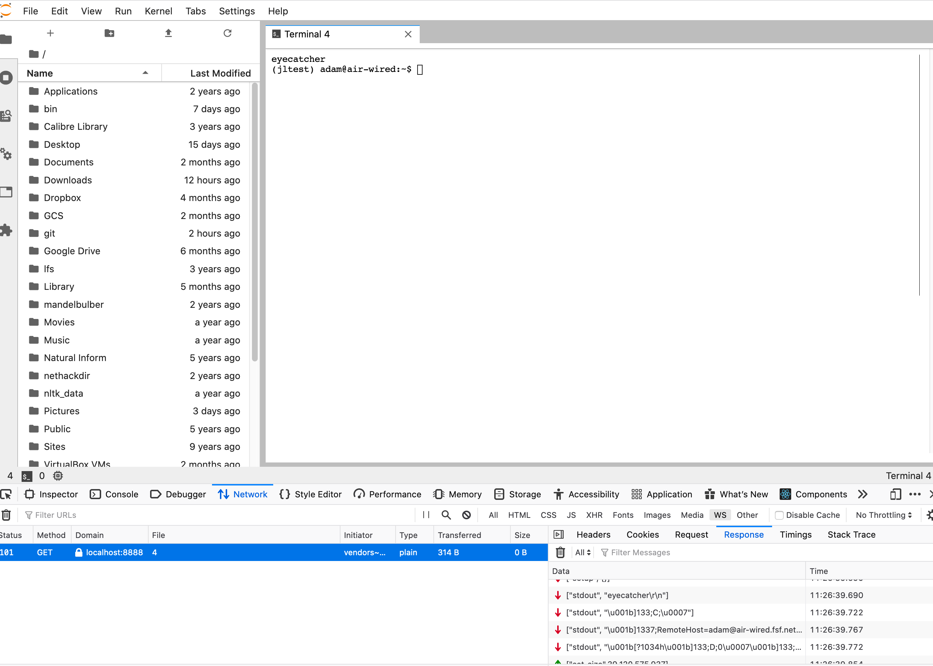Pause network recording with pause button
The height and width of the screenshot is (666, 933).
(426, 515)
